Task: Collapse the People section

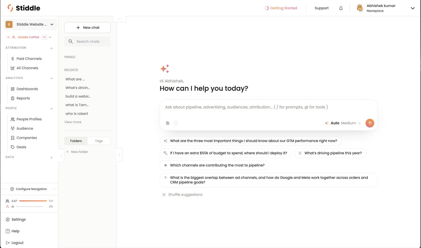Action: [x=51, y=109]
